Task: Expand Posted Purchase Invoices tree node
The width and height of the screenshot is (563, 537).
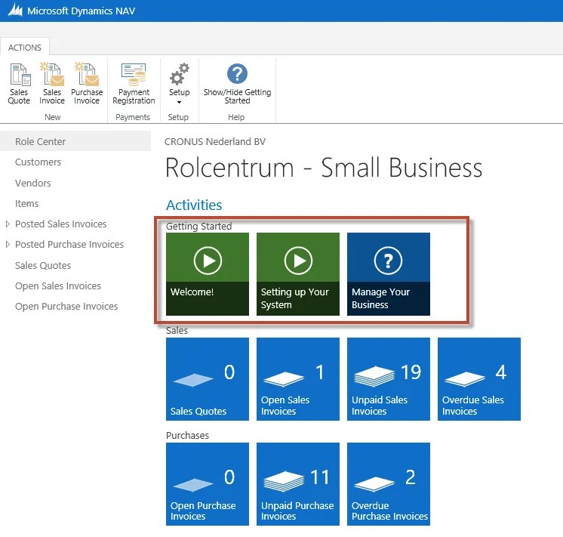Action: click(x=8, y=245)
